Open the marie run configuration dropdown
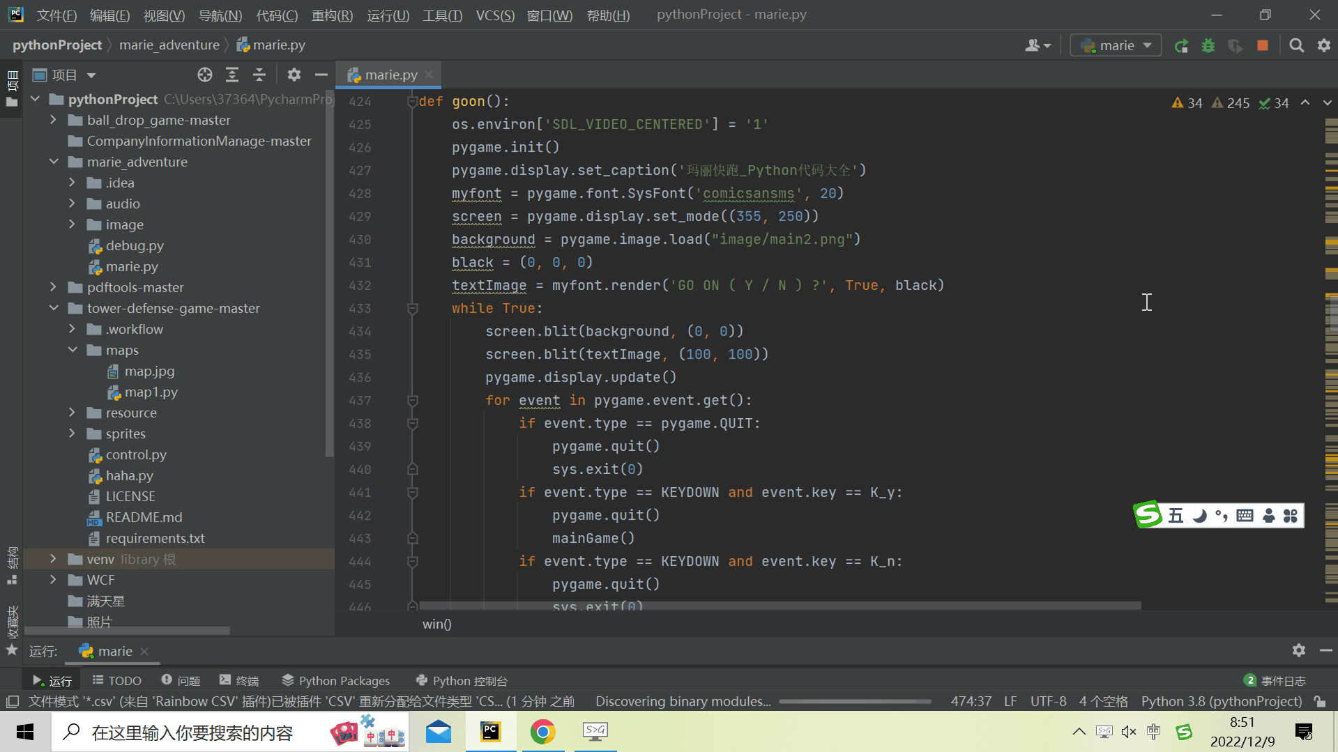 1116,46
